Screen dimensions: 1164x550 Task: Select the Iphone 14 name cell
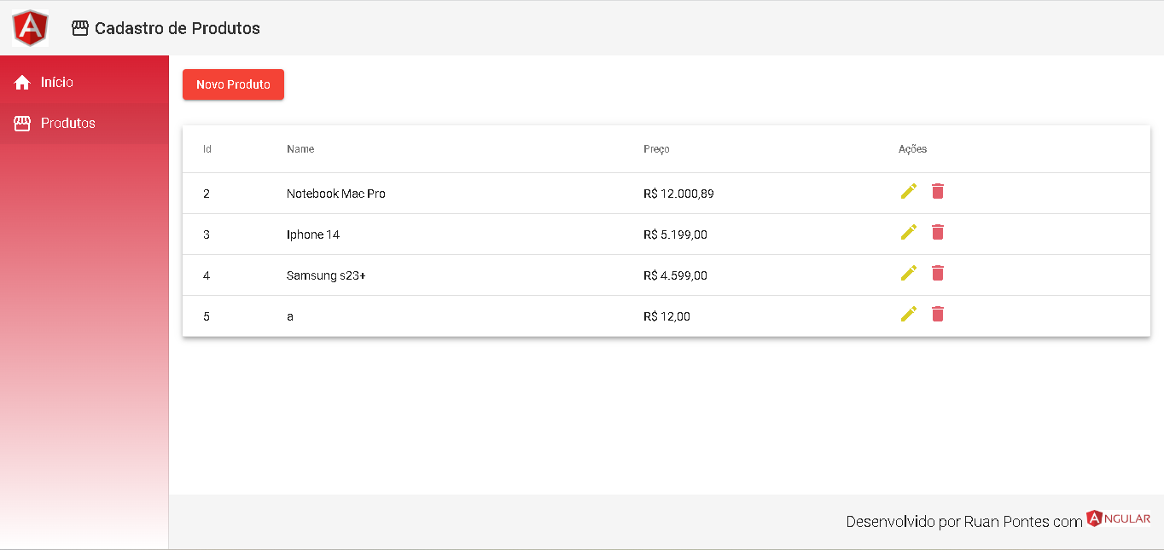(313, 234)
